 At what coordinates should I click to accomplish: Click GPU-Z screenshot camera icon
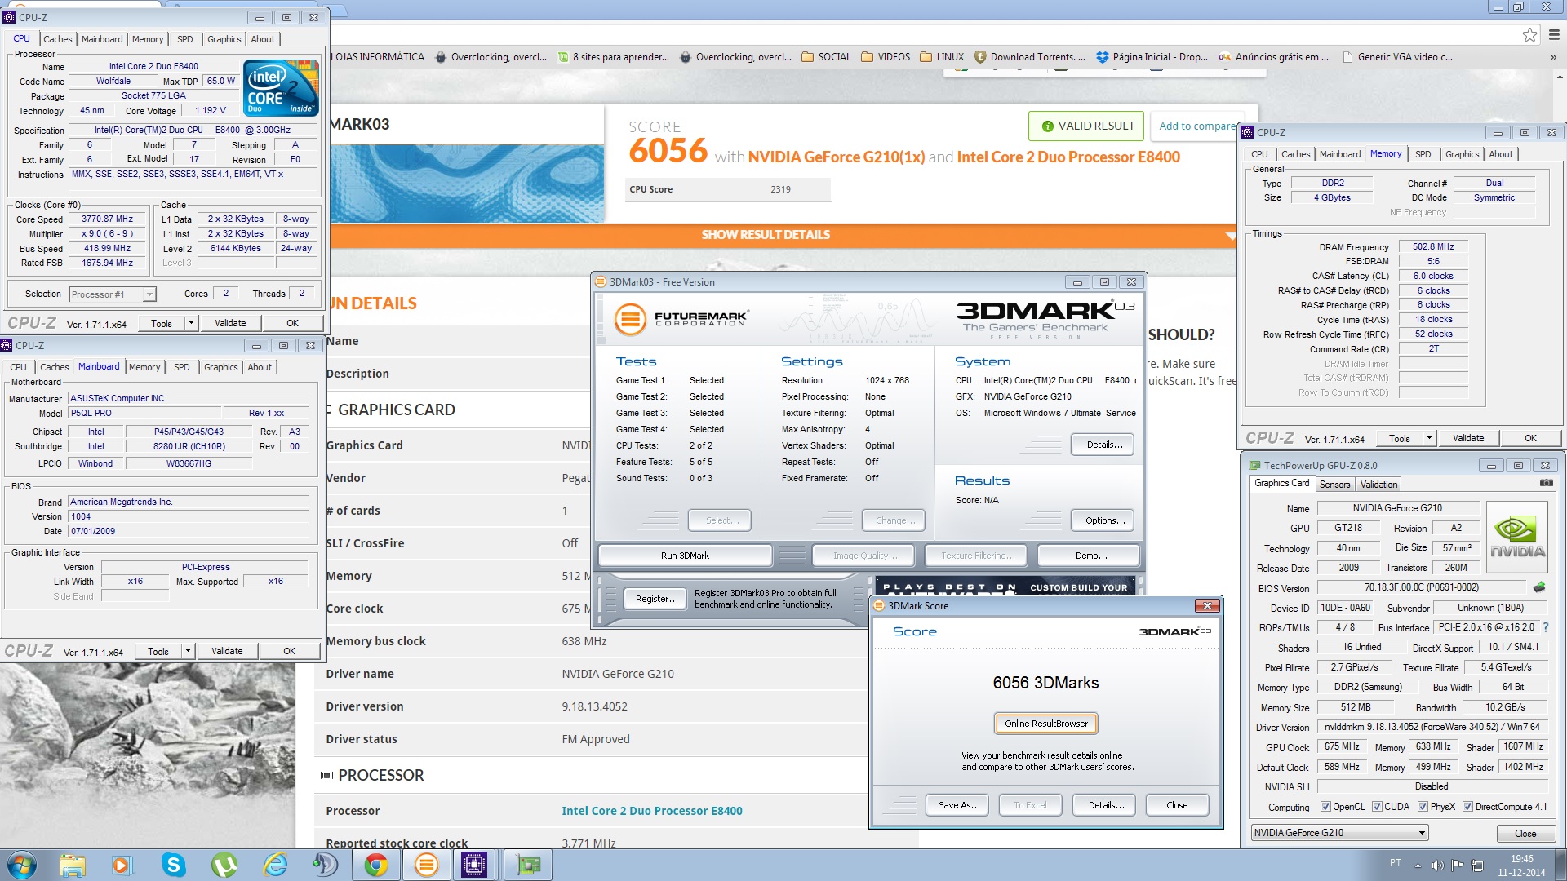tap(1546, 483)
